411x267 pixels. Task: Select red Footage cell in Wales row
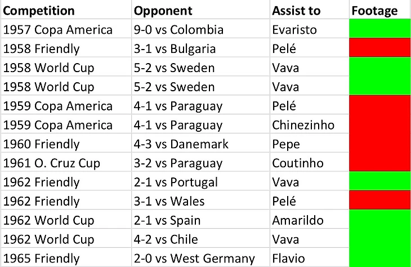click(380, 202)
